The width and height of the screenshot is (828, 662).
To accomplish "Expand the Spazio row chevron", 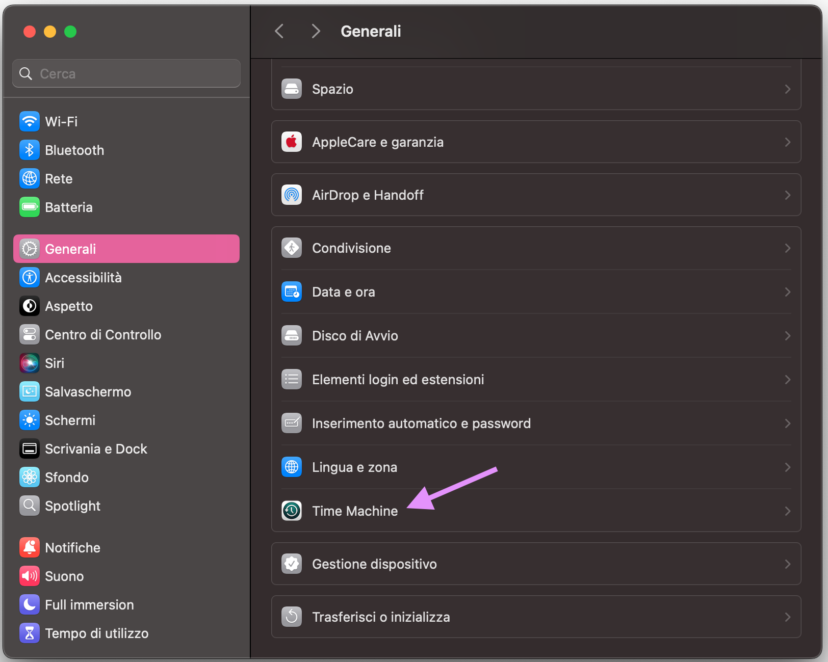I will coord(787,89).
